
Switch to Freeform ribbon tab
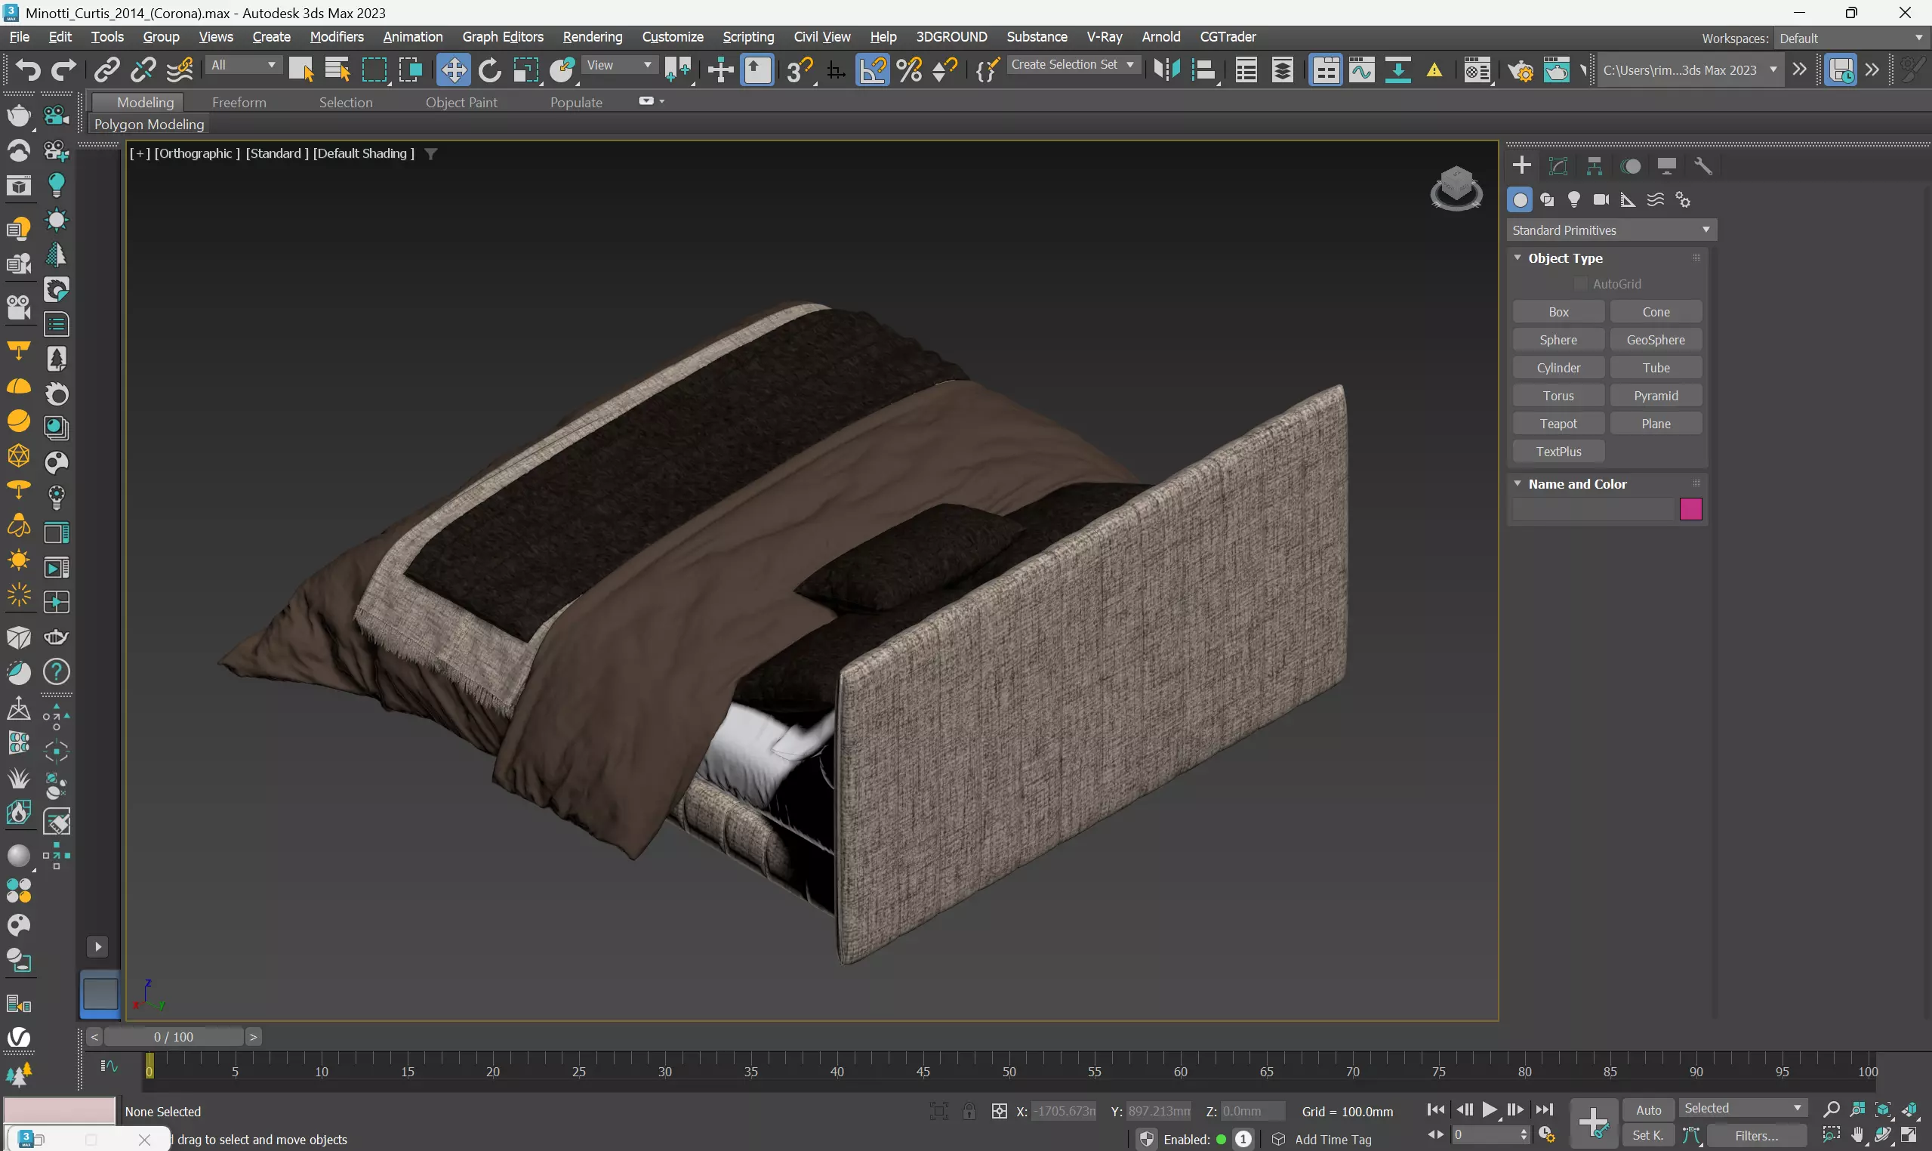[x=239, y=103]
